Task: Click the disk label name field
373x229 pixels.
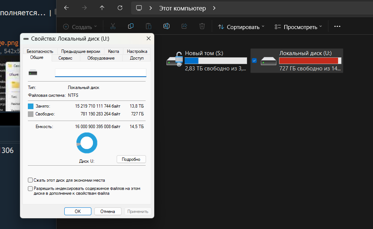Action: [100, 73]
